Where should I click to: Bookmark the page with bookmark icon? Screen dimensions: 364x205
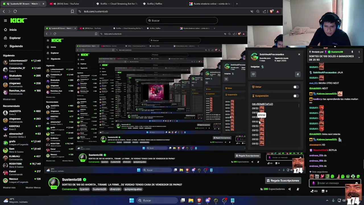tap(72, 11)
